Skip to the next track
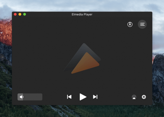This screenshot has width=164, height=117. 95,97
